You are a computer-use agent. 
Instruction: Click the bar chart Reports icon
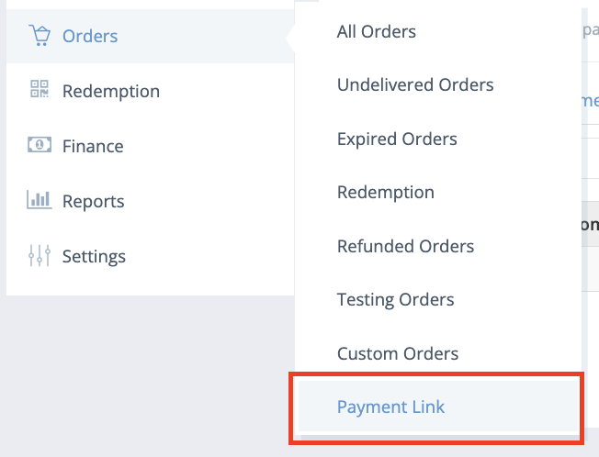point(40,199)
